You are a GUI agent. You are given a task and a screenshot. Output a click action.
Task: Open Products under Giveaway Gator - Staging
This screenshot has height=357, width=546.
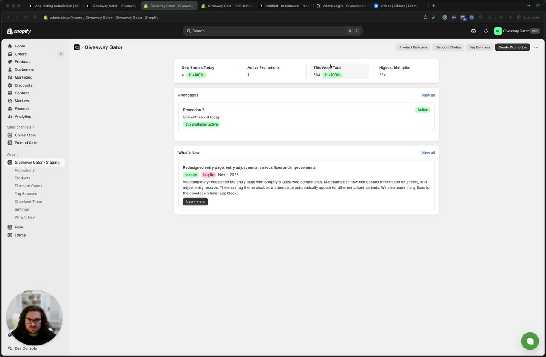tap(23, 178)
